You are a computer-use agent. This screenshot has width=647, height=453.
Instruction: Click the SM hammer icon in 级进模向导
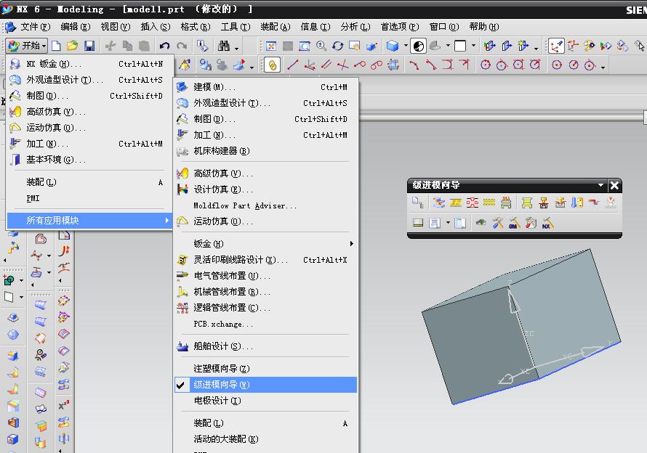tap(514, 223)
